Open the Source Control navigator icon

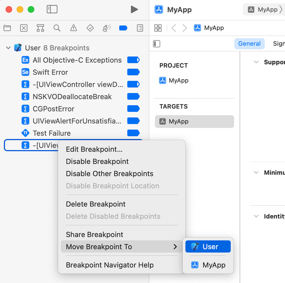pyautogui.click(x=24, y=28)
